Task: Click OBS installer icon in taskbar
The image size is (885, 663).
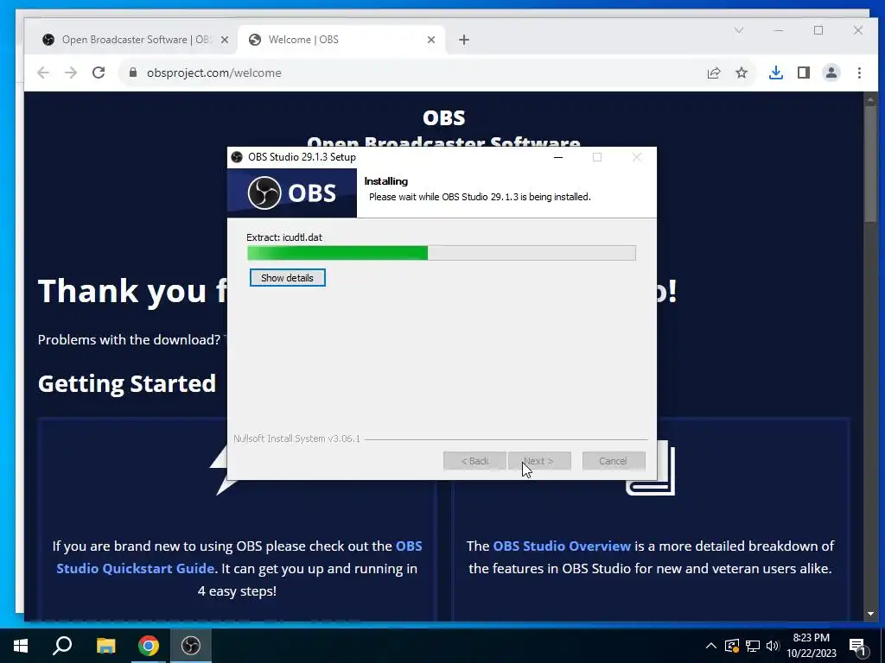Action: pos(191,646)
